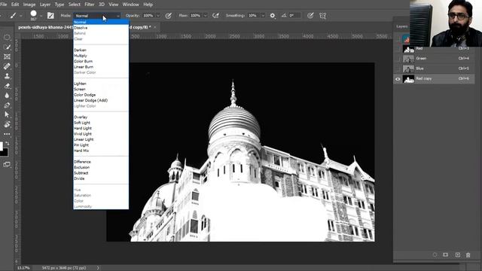The image size is (482, 271).
Task: Expand the Opacity slider dropdown arrow
Action: [x=158, y=16]
